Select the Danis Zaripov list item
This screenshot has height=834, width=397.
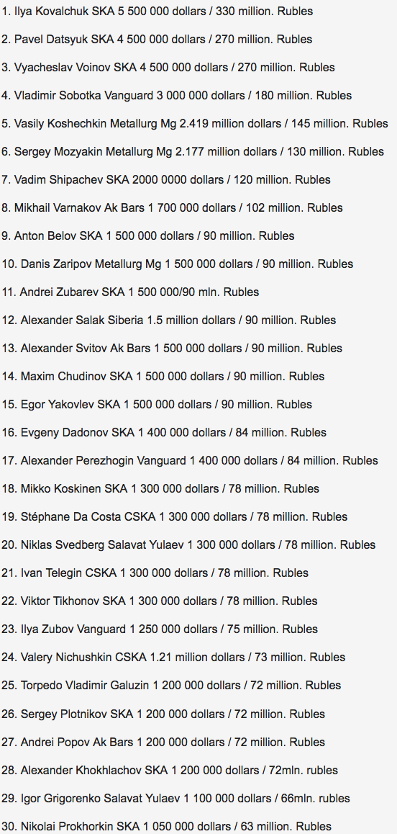[x=178, y=264]
